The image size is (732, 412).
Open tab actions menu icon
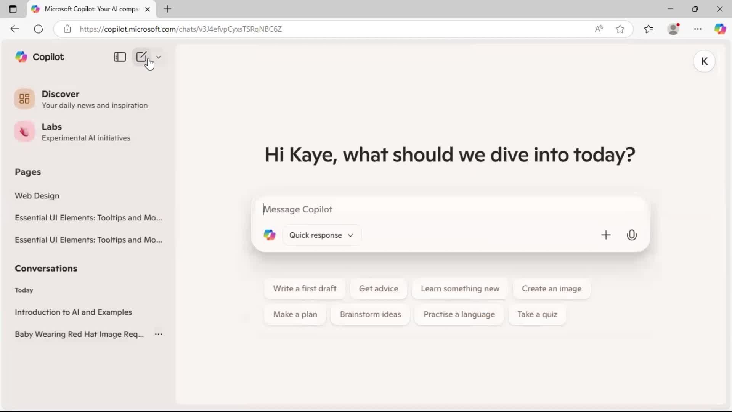coord(13,9)
